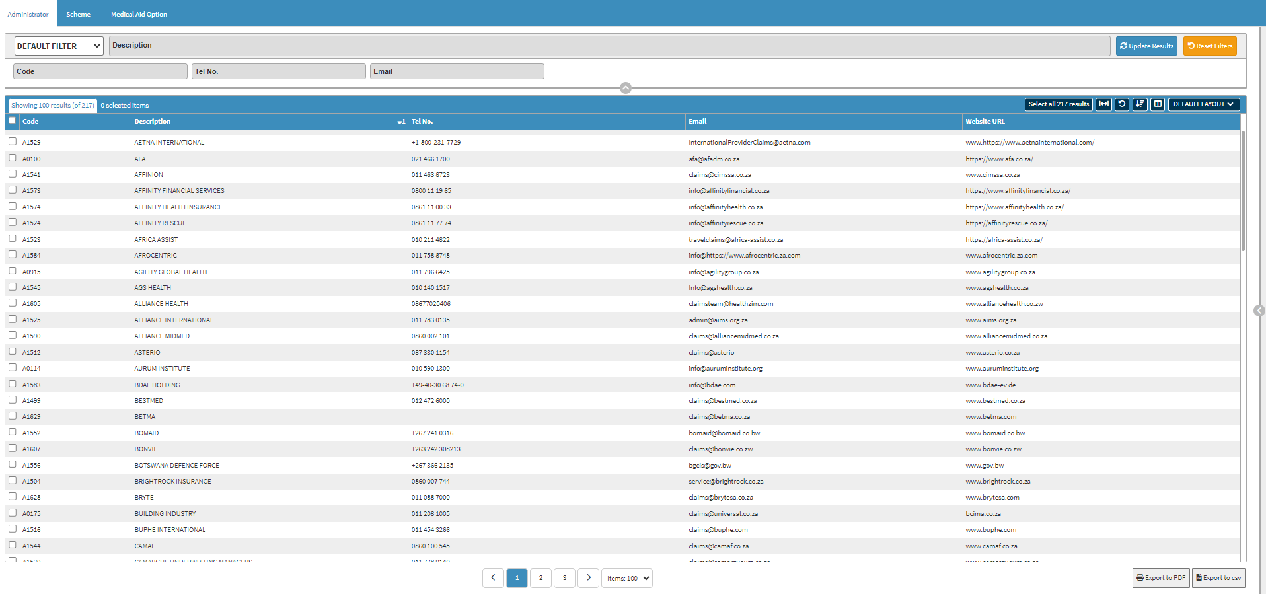Go to page 3
1266x594 pixels.
pyautogui.click(x=564, y=578)
